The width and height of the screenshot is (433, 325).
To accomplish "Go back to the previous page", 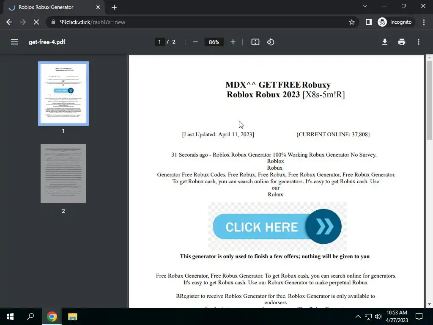I will [x=9, y=22].
